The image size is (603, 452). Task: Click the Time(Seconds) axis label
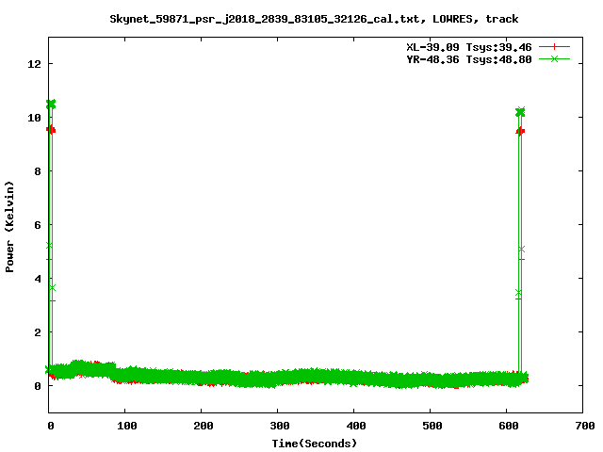click(314, 444)
